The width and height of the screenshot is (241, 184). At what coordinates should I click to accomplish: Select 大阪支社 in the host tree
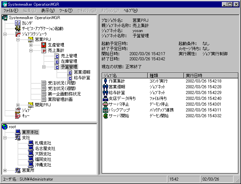(43, 154)
